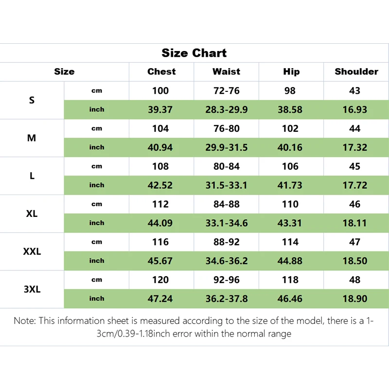Click the 41.73 hip inch value
Viewport: 389px width, 389px height.
click(290, 185)
